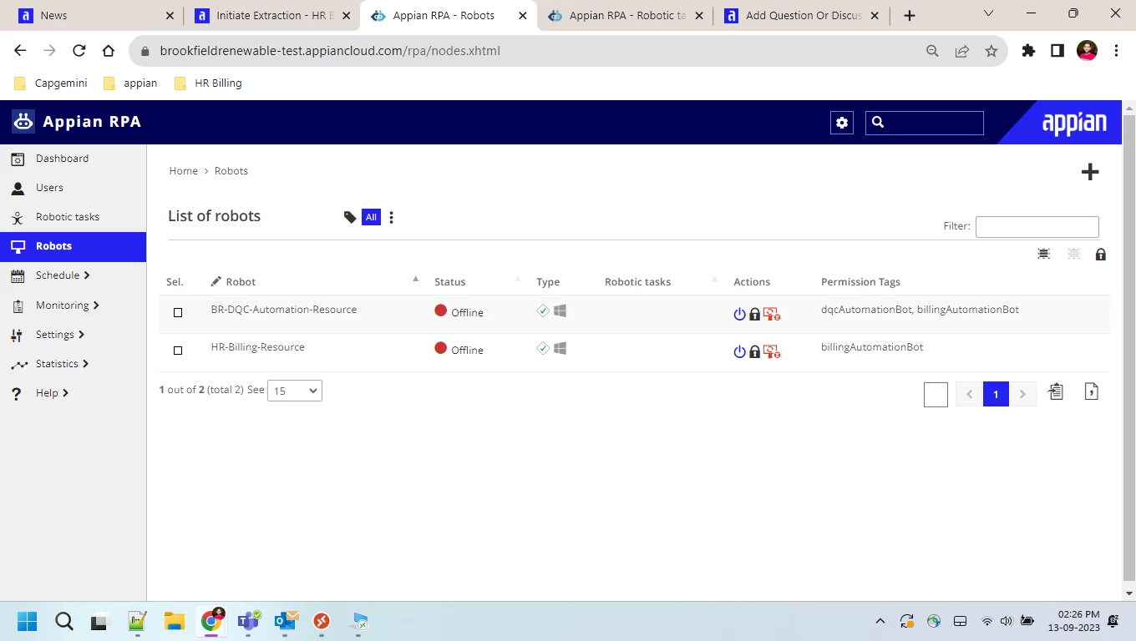
Task: Click the Appian brand logo
Action: (1074, 123)
